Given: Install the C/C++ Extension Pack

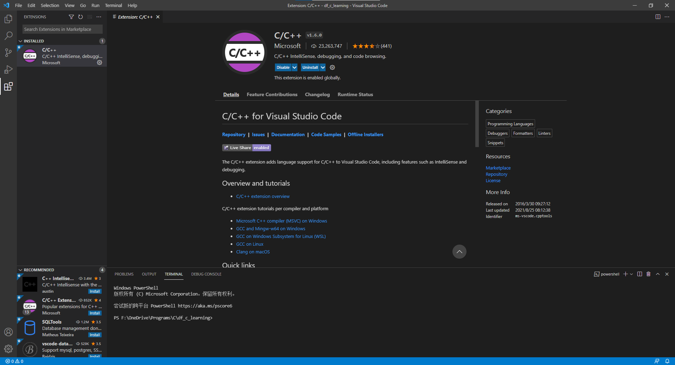Looking at the screenshot, I should (x=95, y=313).
